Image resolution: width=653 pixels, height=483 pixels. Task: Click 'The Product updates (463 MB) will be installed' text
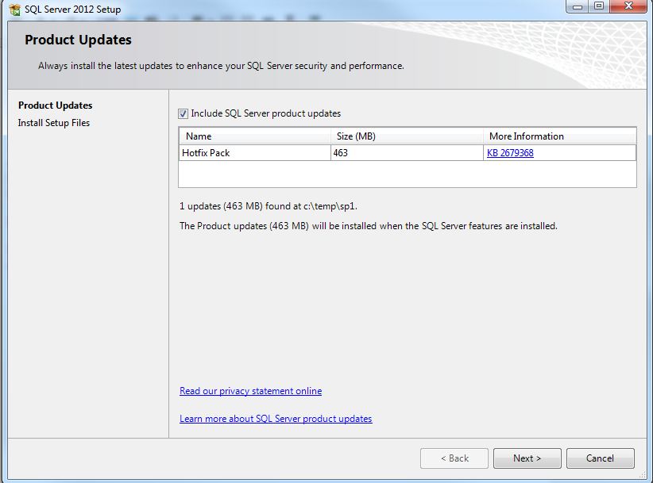(x=368, y=226)
